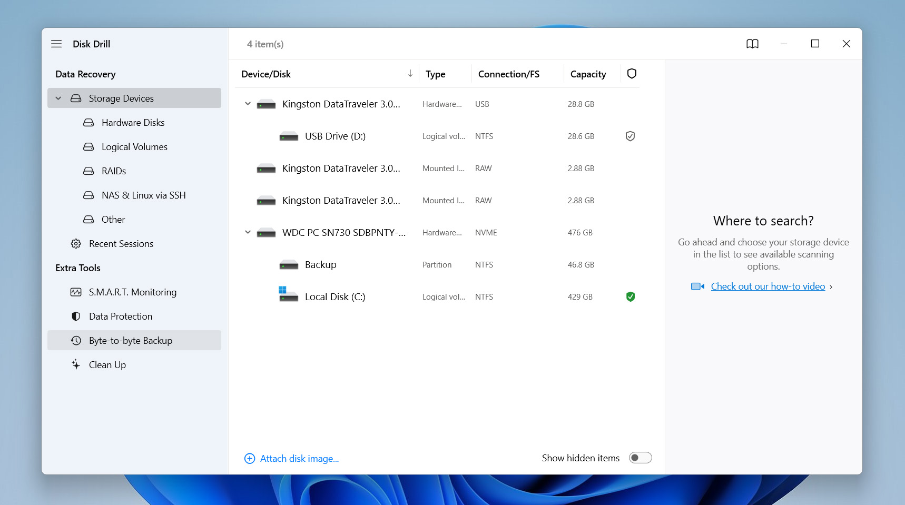Click the S.M.A.R.T. Monitoring graph icon
Viewport: 905px width, 505px height.
coord(76,292)
